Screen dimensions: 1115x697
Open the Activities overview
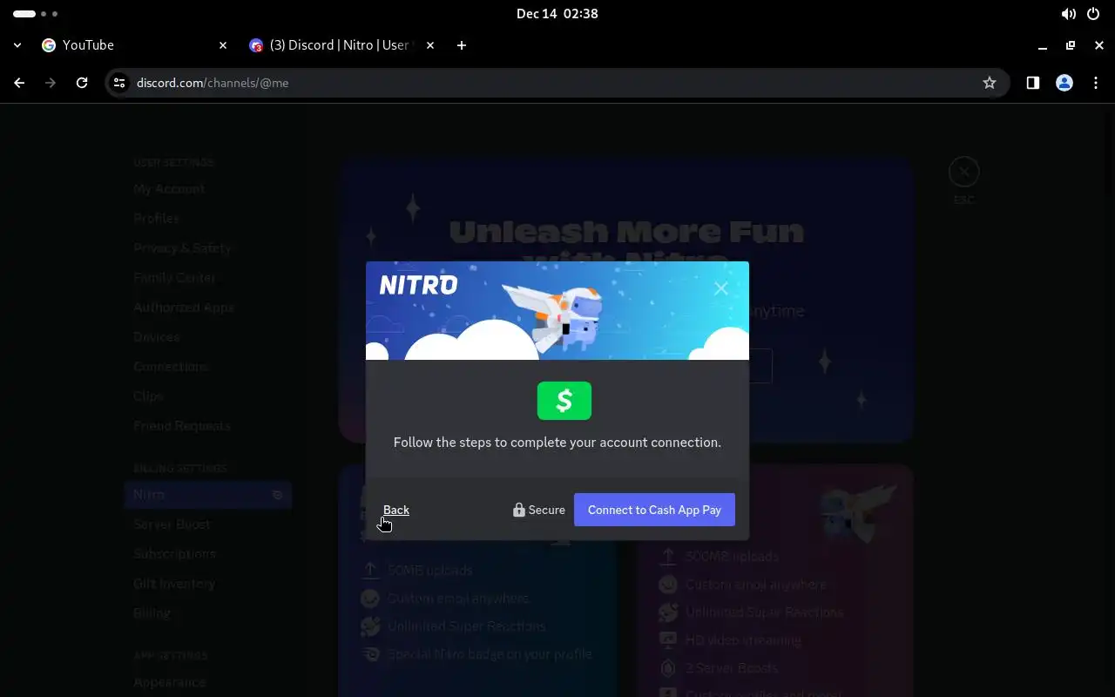click(x=36, y=14)
